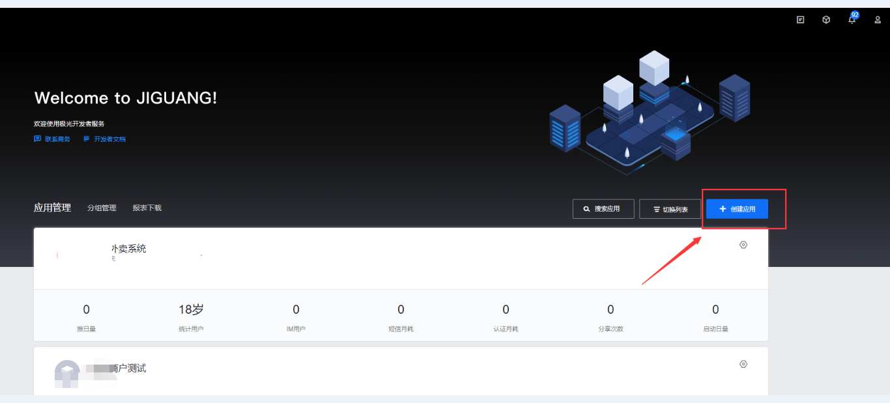Image resolution: width=890 pixels, height=403 pixels.
Task: Click the 搜索应用 button
Action: (603, 209)
